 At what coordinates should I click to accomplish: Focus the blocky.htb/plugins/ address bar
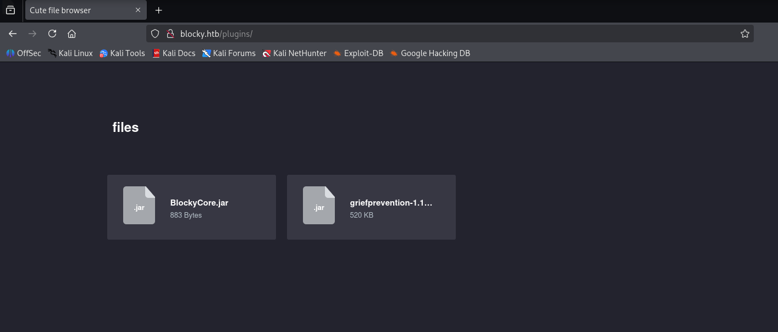click(x=450, y=34)
